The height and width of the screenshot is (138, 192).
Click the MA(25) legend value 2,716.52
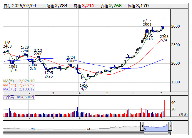[x=27, y=85]
